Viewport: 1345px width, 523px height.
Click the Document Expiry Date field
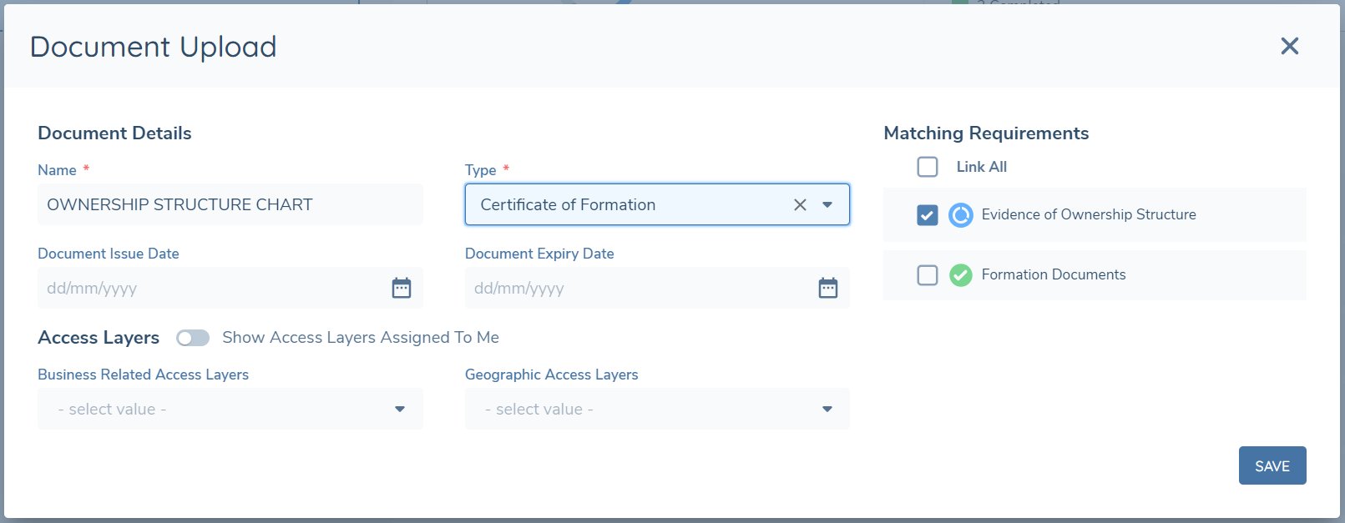(x=635, y=289)
